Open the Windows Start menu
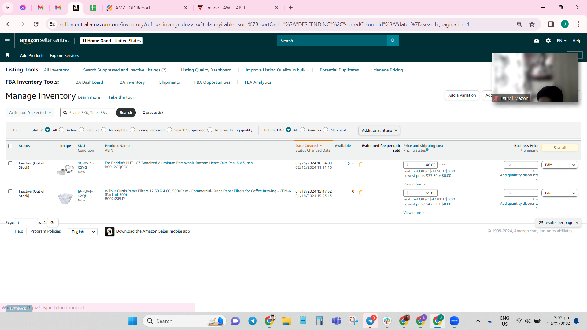The image size is (587, 330). (133, 321)
